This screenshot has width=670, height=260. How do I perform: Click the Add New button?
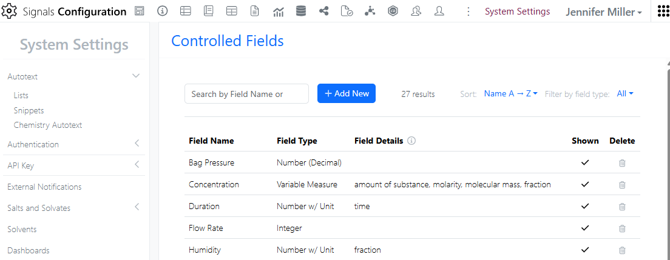point(347,93)
